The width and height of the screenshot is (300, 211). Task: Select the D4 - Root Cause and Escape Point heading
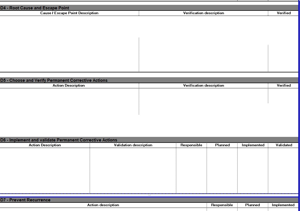pos(35,8)
